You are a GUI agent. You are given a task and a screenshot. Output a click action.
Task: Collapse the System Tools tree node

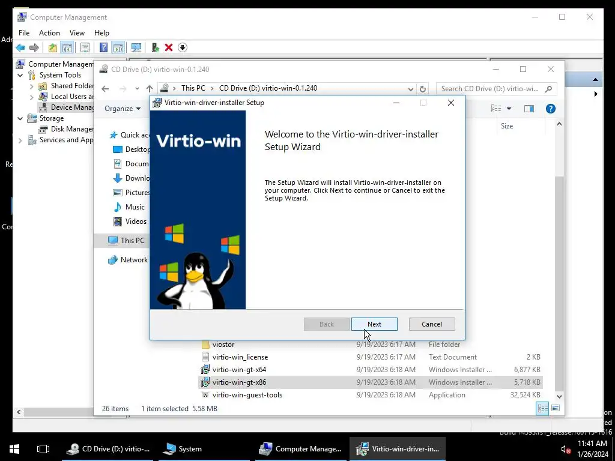coord(20,75)
